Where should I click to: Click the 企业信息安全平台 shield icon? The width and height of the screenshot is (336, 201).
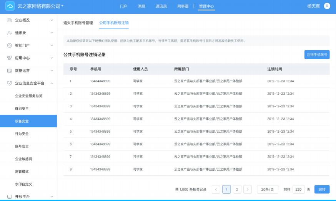[x=10, y=83]
